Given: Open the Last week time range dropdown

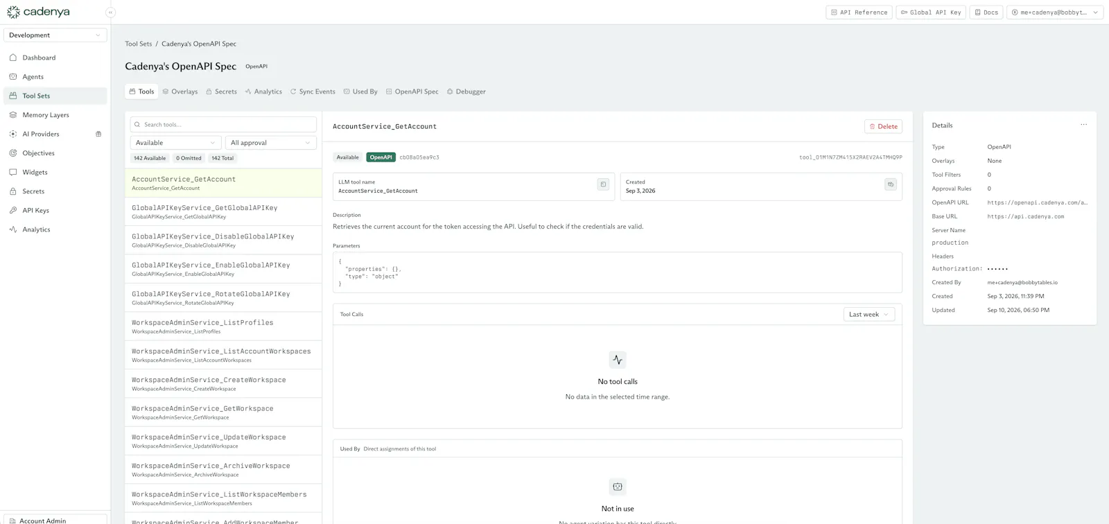Looking at the screenshot, I should 869,315.
